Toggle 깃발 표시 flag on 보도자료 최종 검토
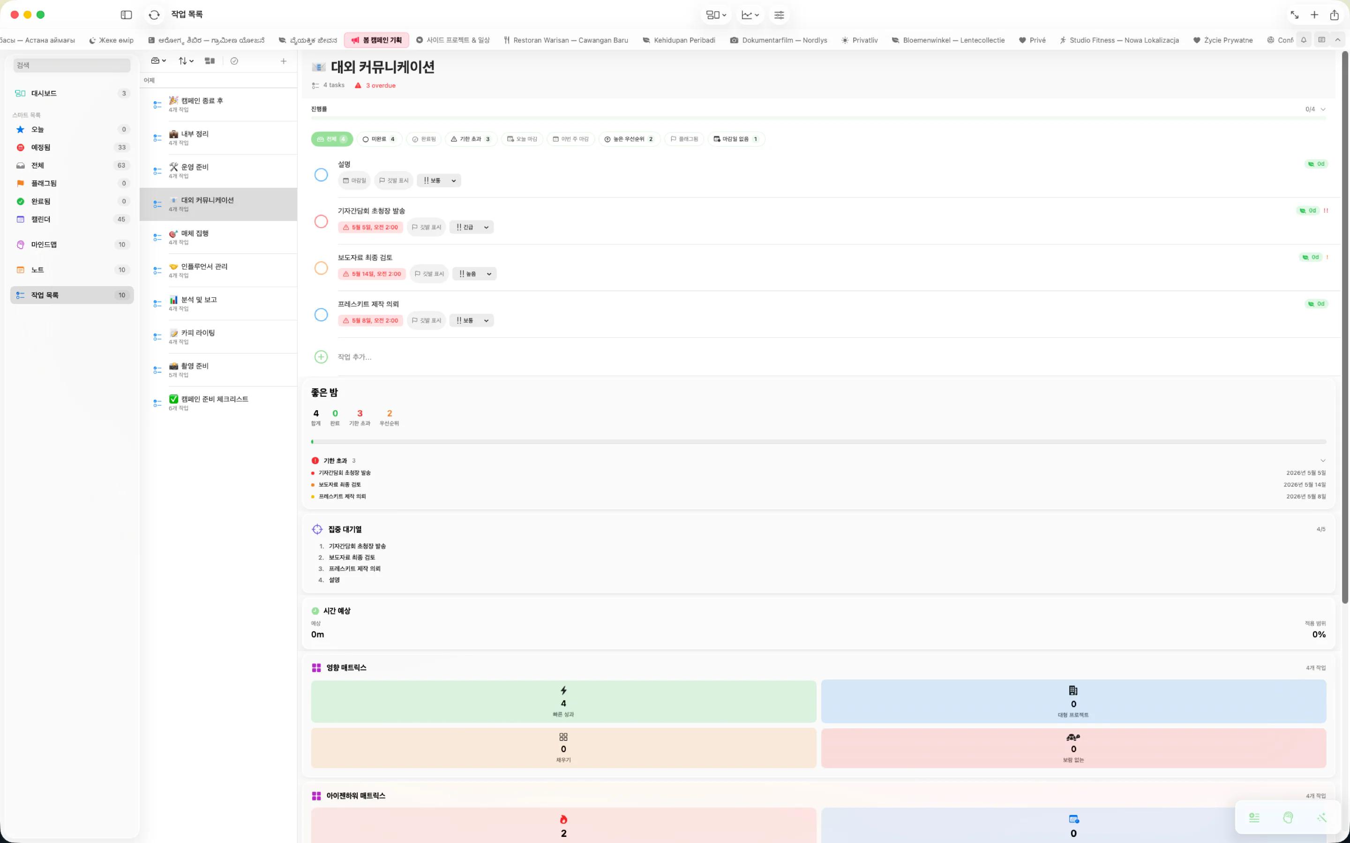 [429, 274]
